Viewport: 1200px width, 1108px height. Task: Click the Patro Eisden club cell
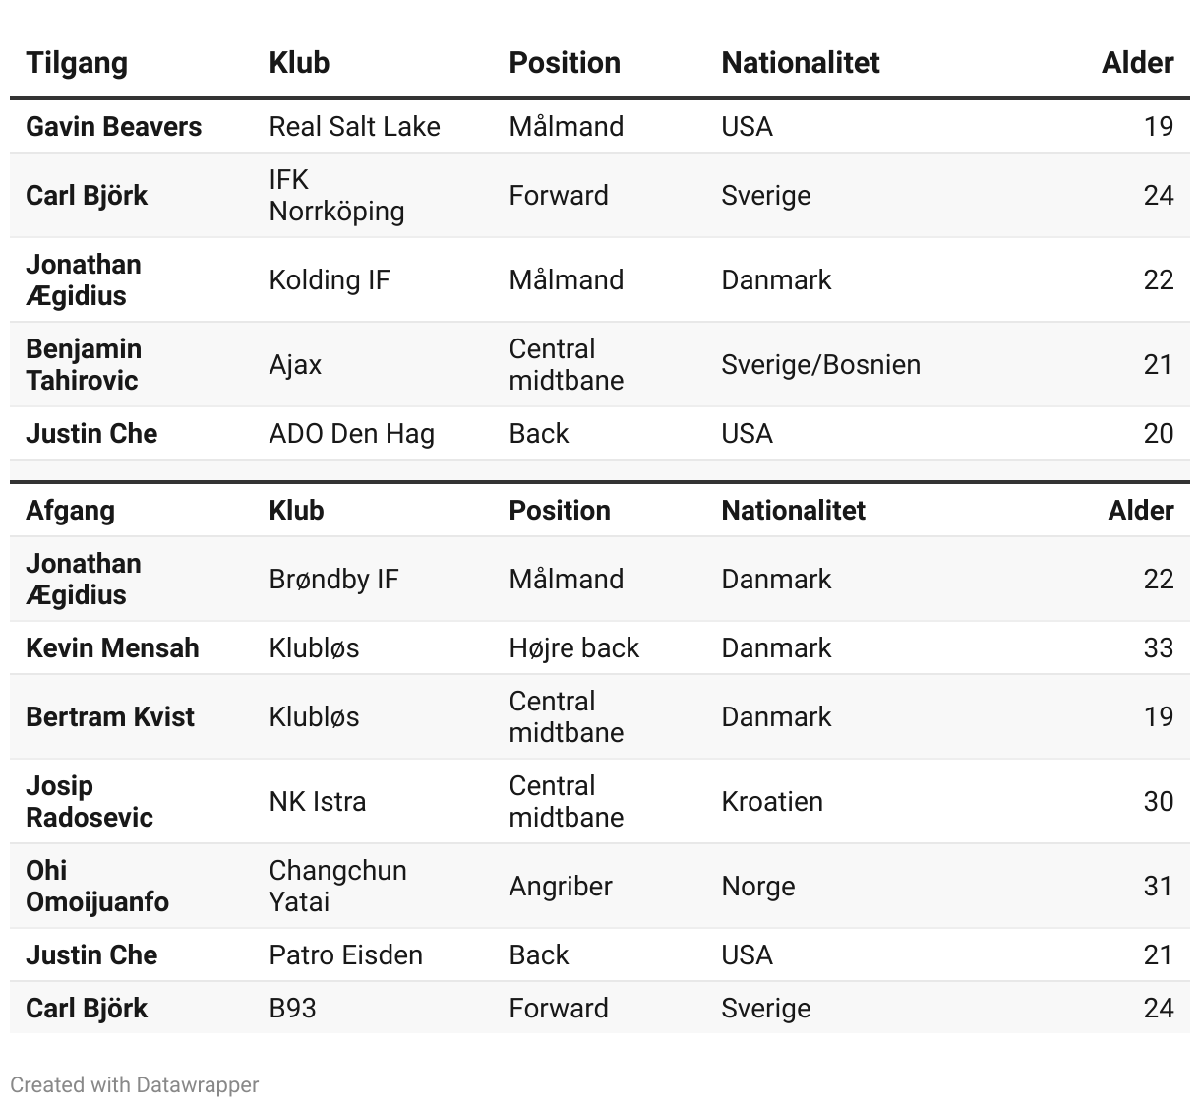345,954
